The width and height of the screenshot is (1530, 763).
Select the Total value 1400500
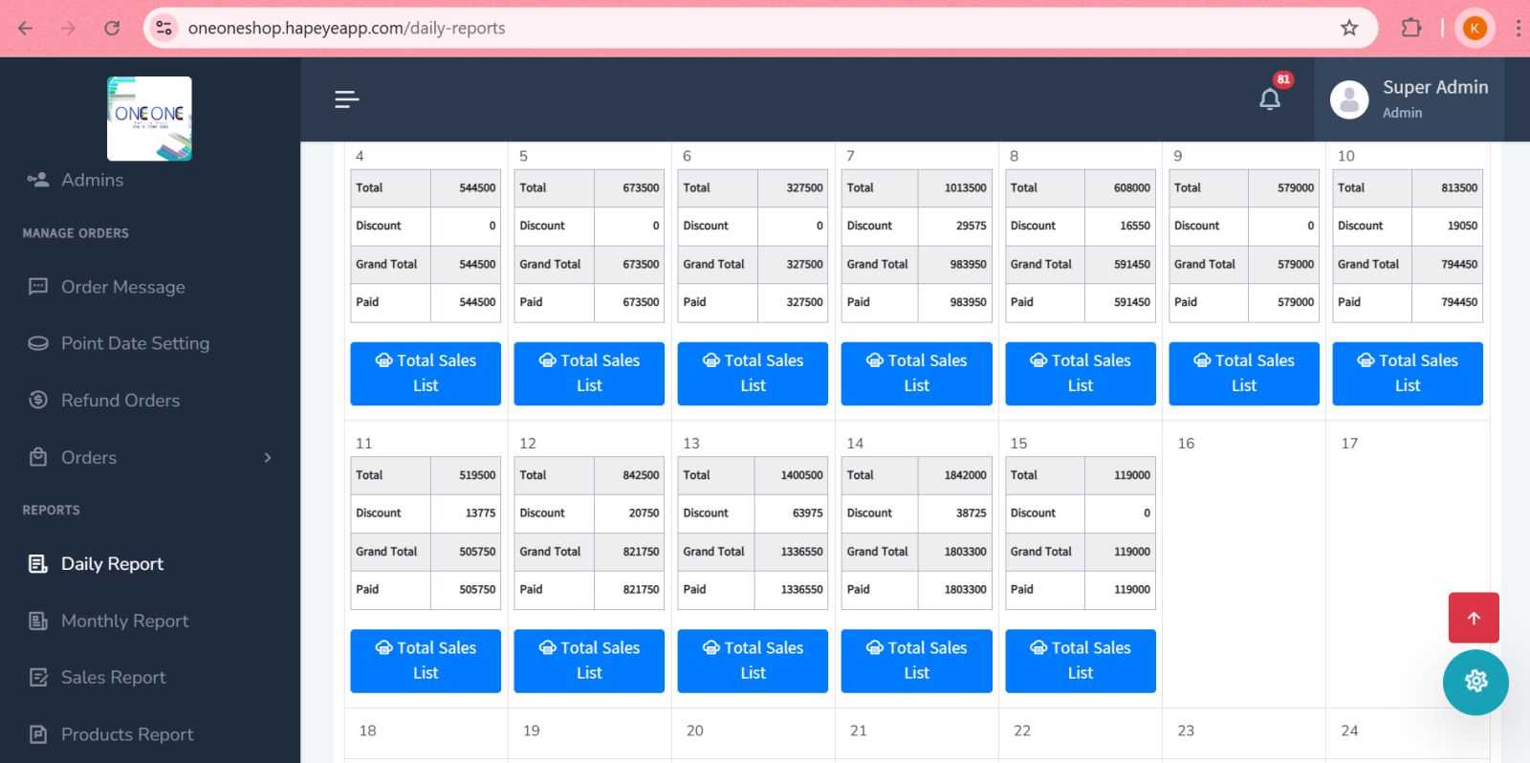coord(801,475)
